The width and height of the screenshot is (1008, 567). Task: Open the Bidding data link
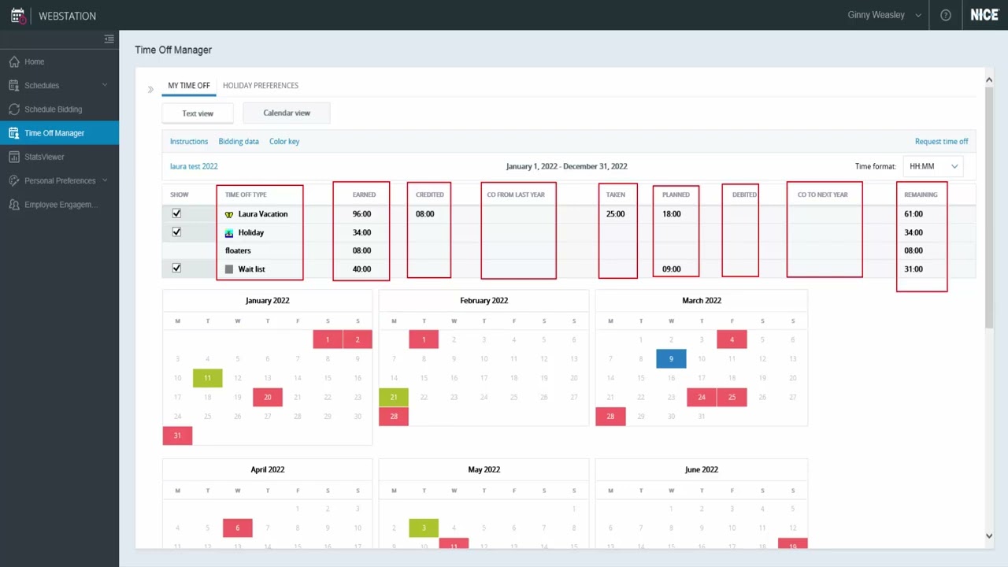(239, 142)
